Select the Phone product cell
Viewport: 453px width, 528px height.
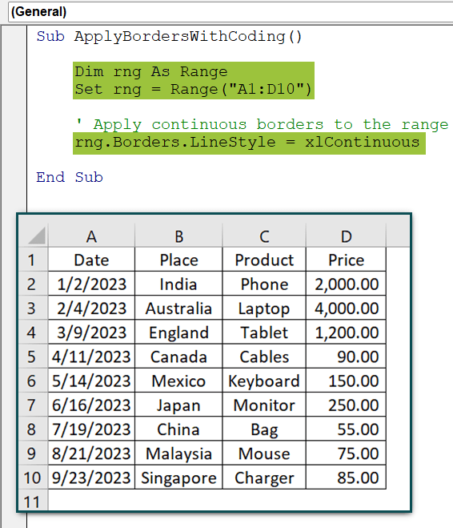pyautogui.click(x=264, y=284)
